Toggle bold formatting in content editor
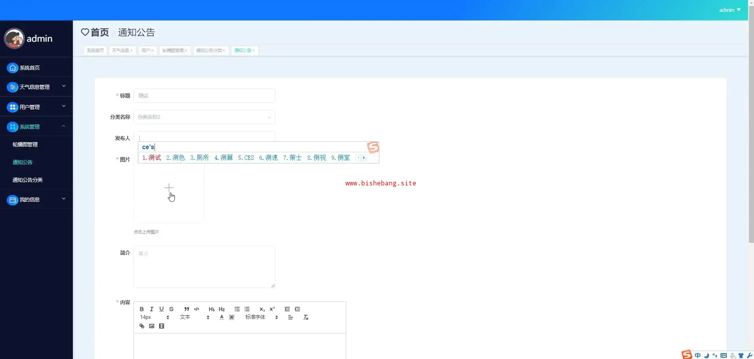The height and width of the screenshot is (359, 754). click(142, 309)
